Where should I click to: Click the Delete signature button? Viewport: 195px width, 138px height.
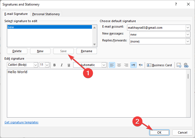pos(17,51)
